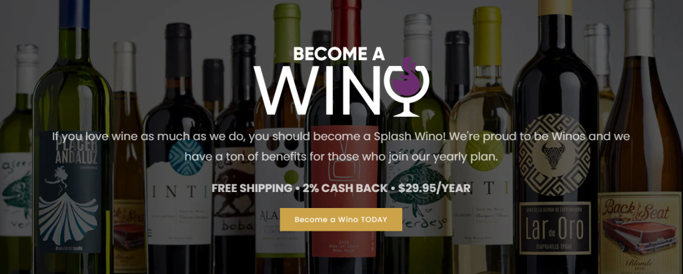Click the green fish Verdejo label

coord(418,192)
